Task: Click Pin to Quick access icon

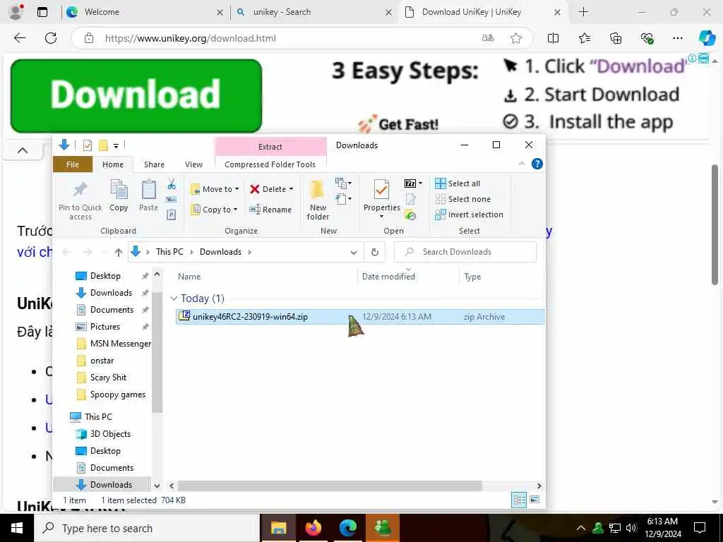Action: 80,200
